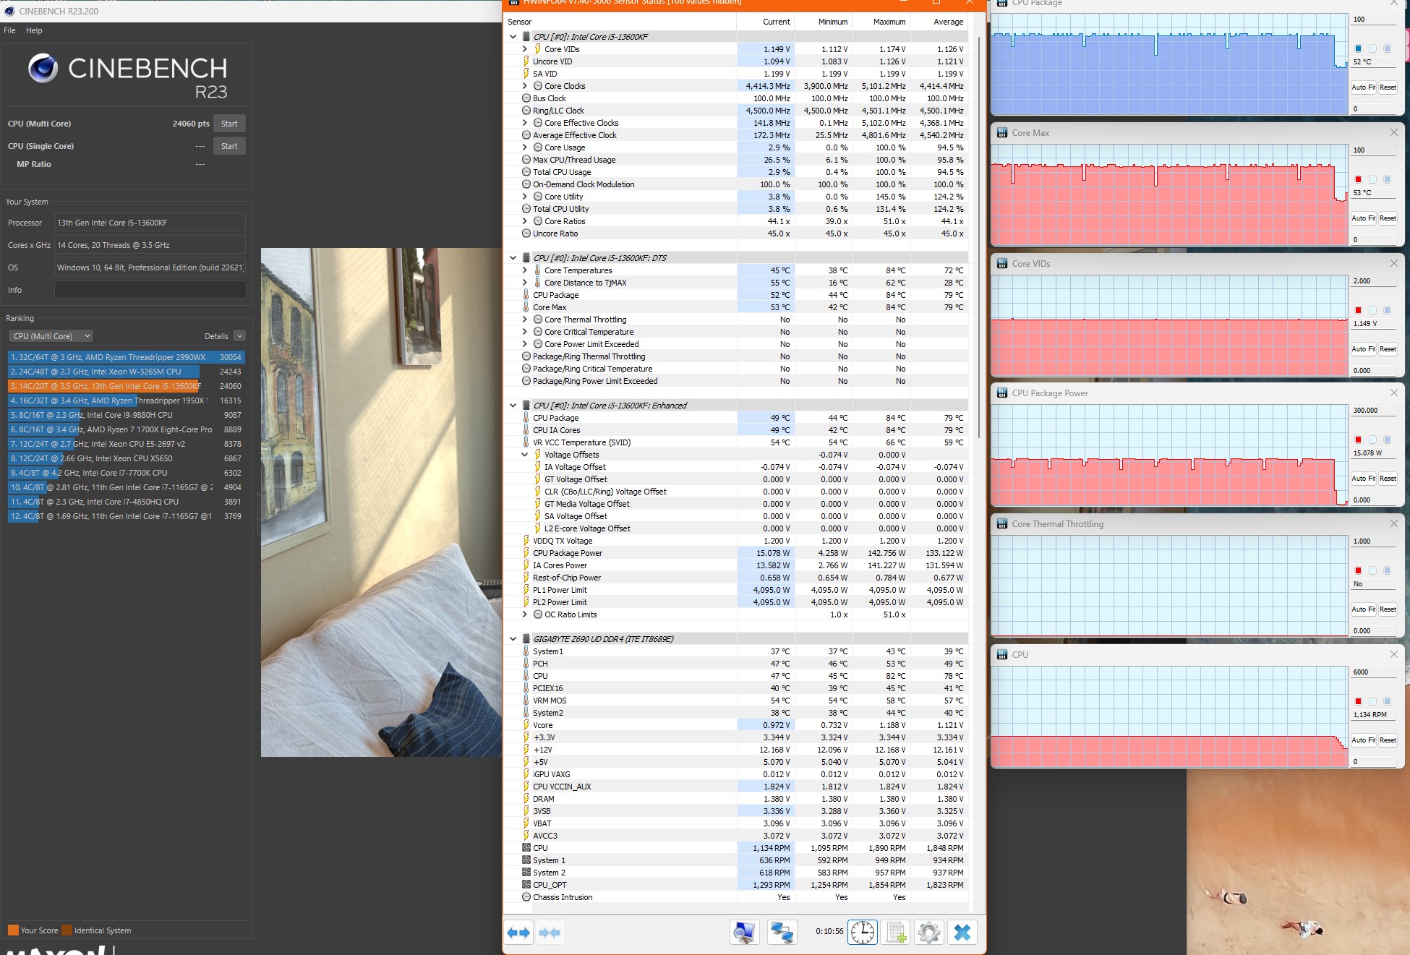Open the File menu in Cinebench

[x=9, y=30]
